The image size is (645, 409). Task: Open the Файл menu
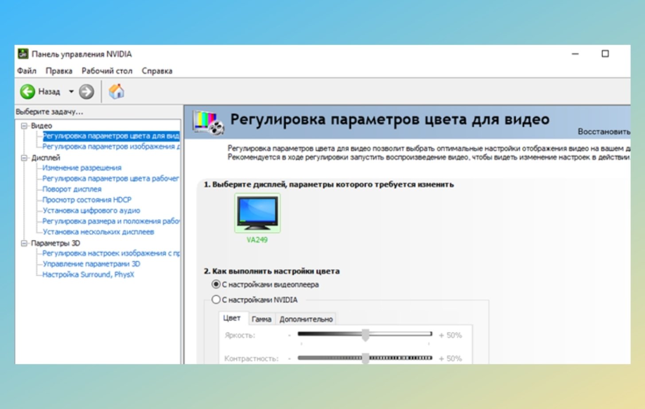(x=27, y=71)
